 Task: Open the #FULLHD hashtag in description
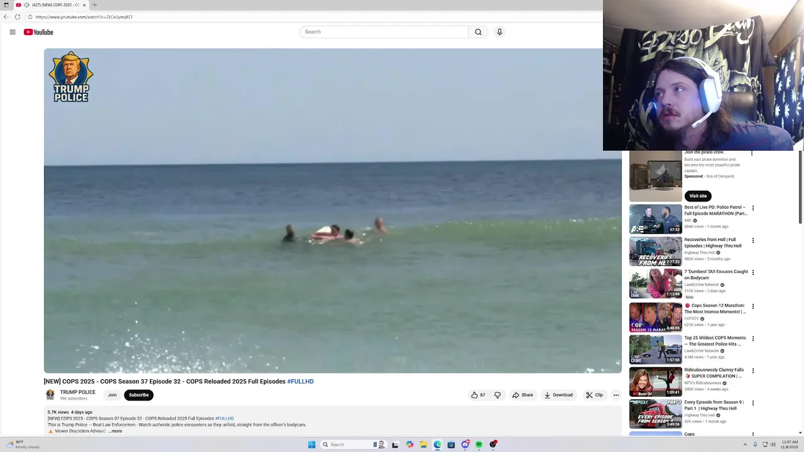click(224, 419)
